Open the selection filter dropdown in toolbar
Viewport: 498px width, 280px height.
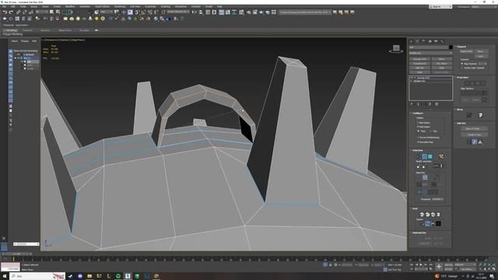coord(42,12)
